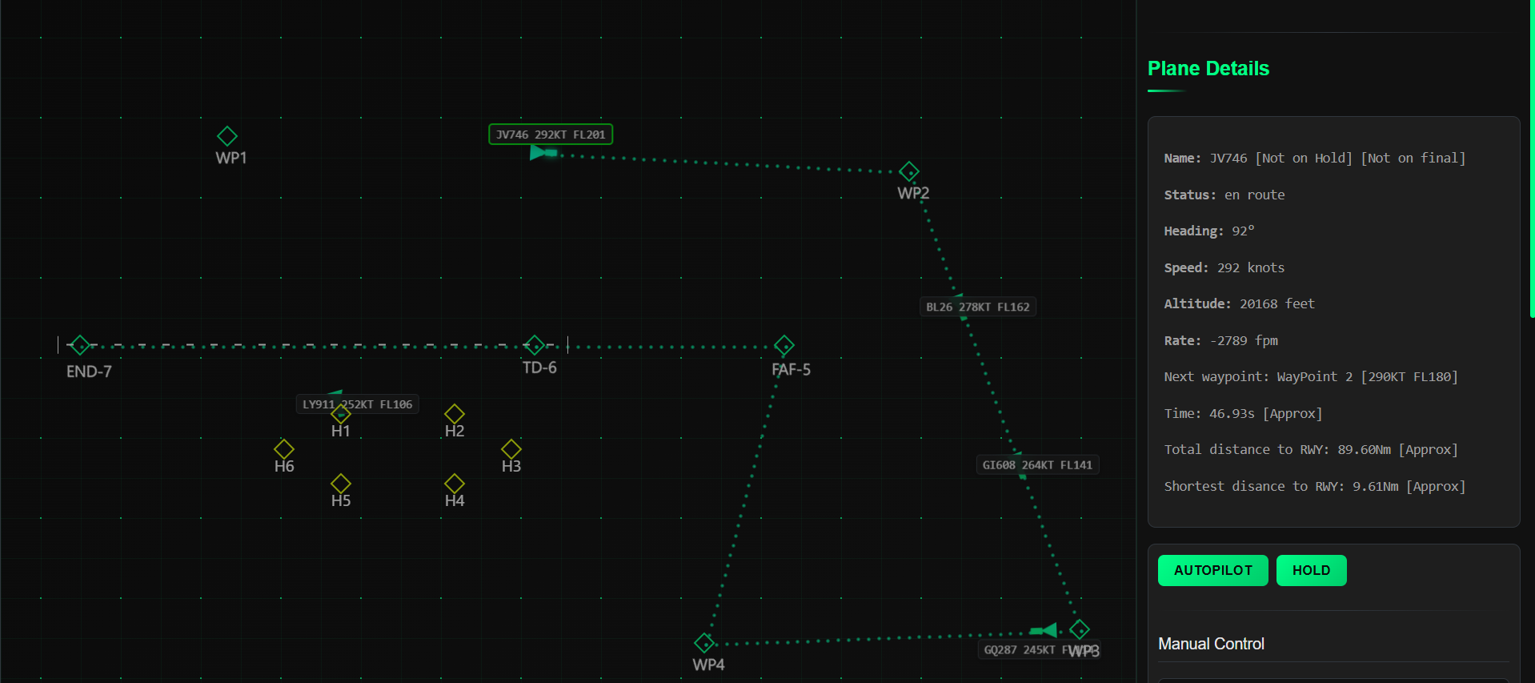Select the END-7 runway end marker
This screenshot has width=1535, height=683.
click(80, 345)
